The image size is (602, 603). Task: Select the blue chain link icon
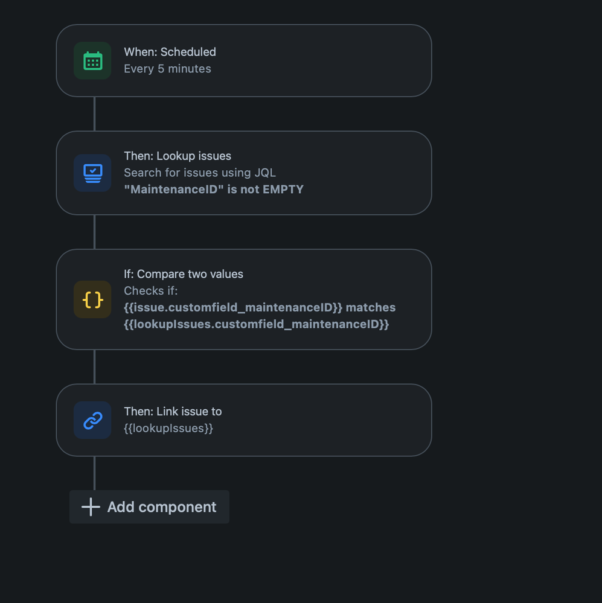[92, 420]
